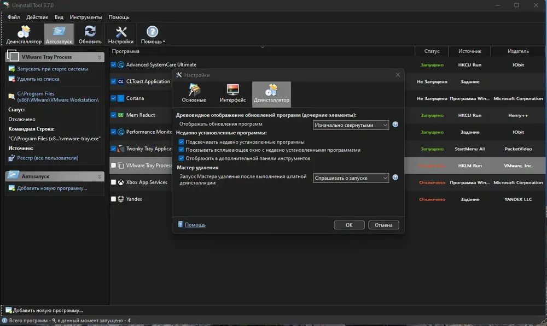
Task: Open the Инструменты menu
Action: (86, 17)
